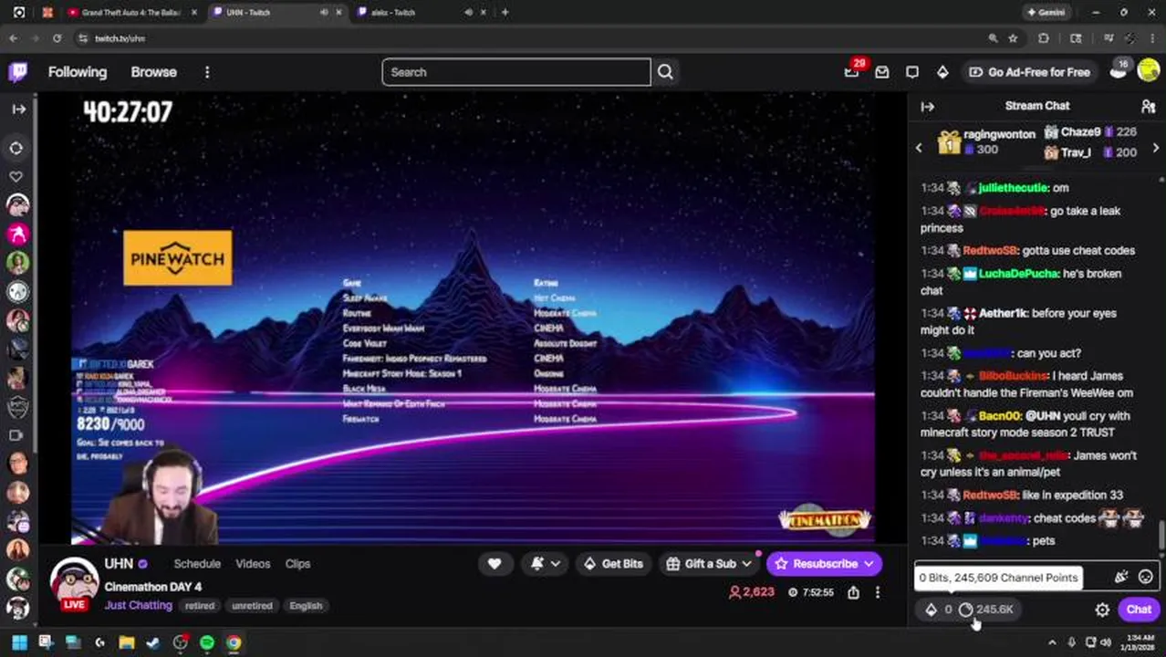This screenshot has height=657, width=1166.
Task: Bookmark this page with the star
Action: [1013, 38]
